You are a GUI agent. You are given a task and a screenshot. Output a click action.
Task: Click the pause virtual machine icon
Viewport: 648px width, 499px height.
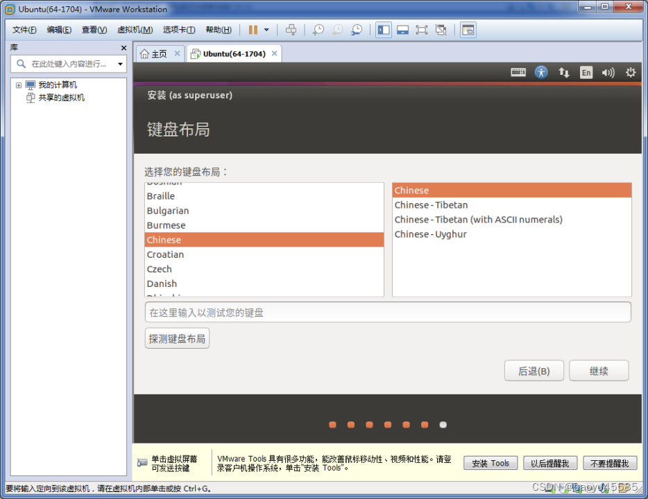pyautogui.click(x=253, y=30)
